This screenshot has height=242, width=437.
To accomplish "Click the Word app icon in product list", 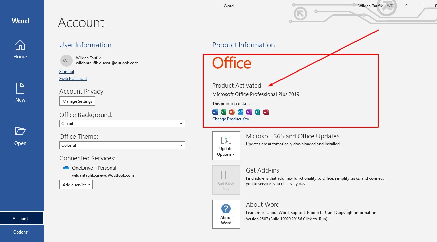I will (215, 112).
